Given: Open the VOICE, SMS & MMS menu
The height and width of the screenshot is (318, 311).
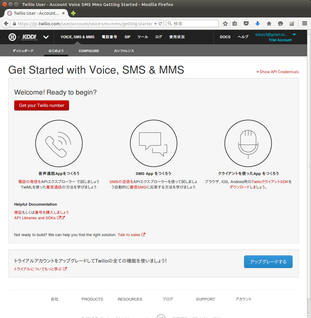Looking at the screenshot, I should (78, 37).
